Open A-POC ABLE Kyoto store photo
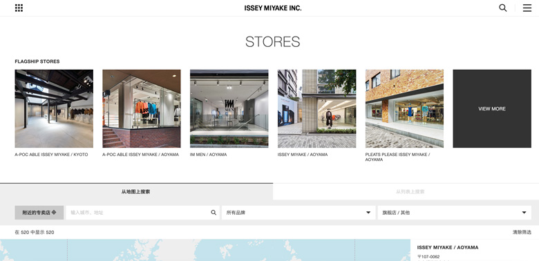 pyautogui.click(x=54, y=108)
